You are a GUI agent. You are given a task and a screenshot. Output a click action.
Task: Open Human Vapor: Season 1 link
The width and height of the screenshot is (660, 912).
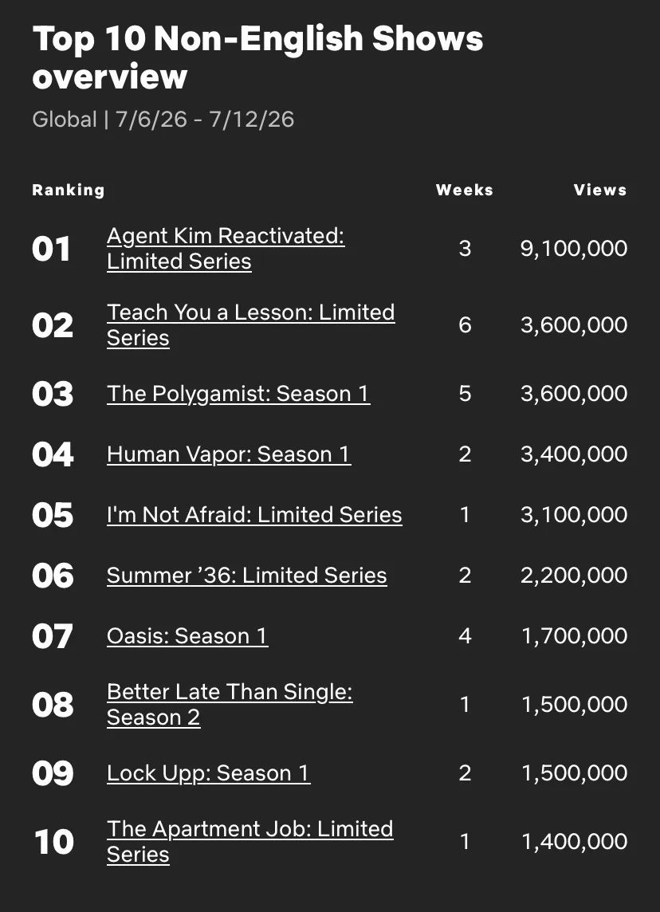229,454
